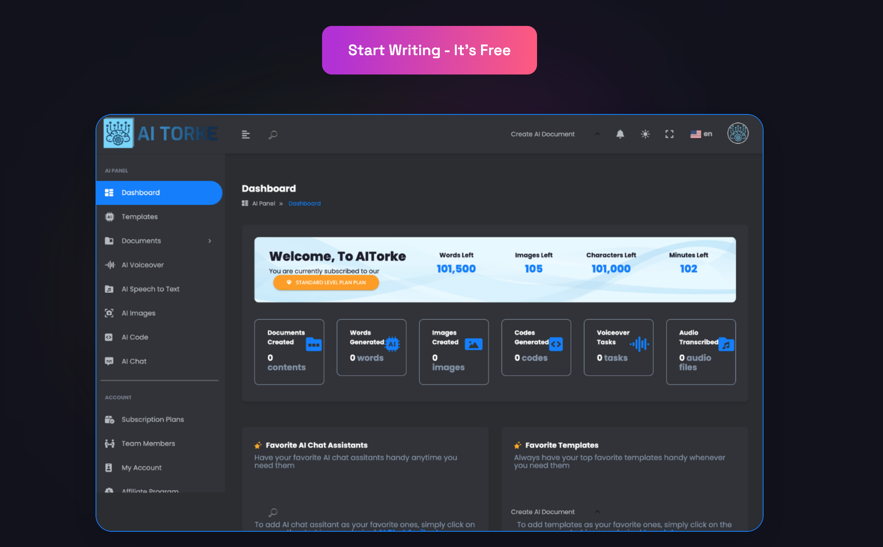Click the AI Torke logo
This screenshot has width=883, height=547.
tap(160, 133)
